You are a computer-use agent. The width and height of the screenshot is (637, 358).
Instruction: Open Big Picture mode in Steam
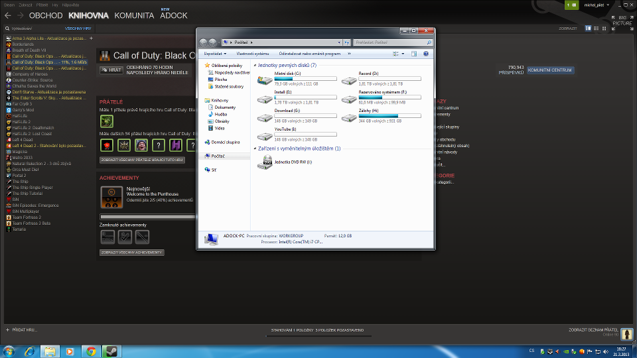tap(622, 20)
